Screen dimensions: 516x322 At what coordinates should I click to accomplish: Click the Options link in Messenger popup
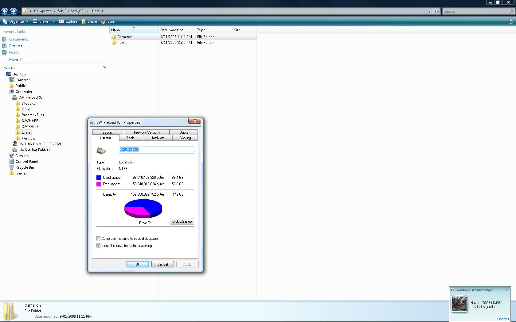(x=503, y=319)
